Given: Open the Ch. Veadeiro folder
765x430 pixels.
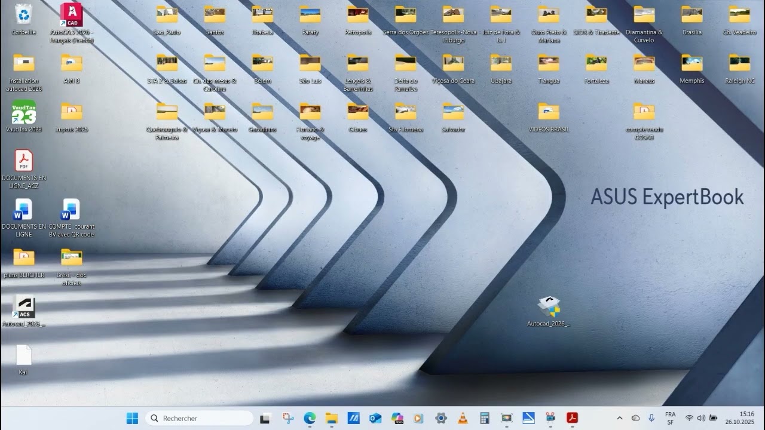Looking at the screenshot, I should pos(740,20).
